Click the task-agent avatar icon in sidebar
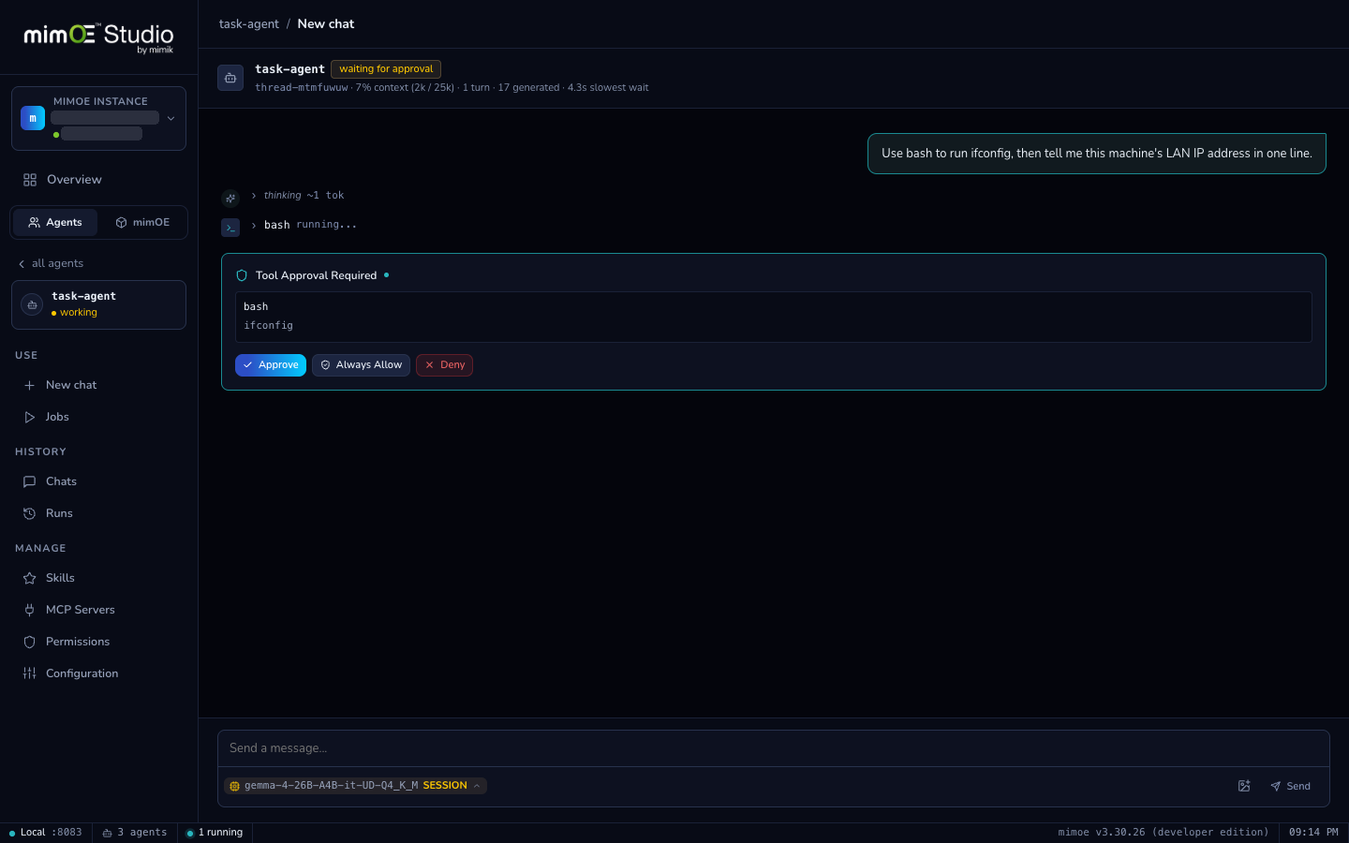This screenshot has width=1349, height=843. point(32,304)
